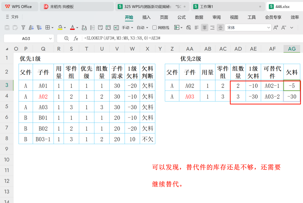Click the column width adjust icon
The width and height of the screenshot is (303, 203).
click(x=92, y=28)
